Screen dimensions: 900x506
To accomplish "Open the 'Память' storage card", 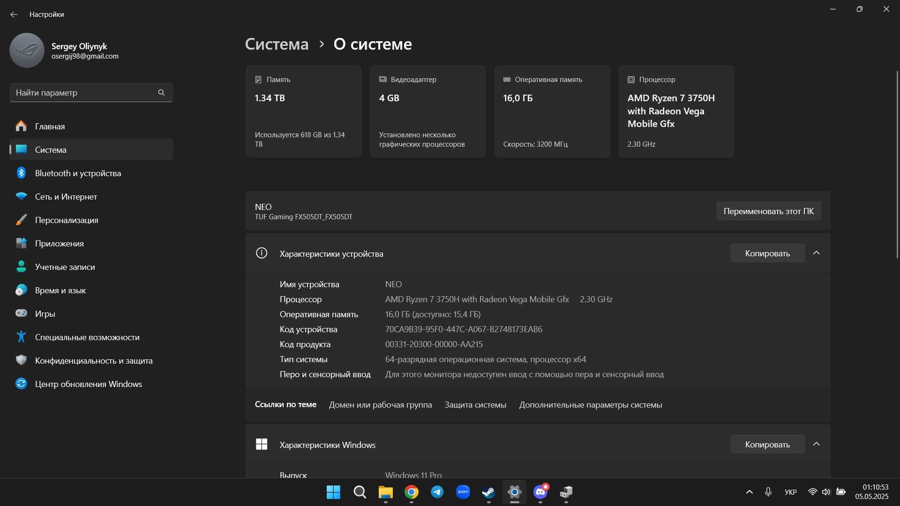I will (x=304, y=112).
